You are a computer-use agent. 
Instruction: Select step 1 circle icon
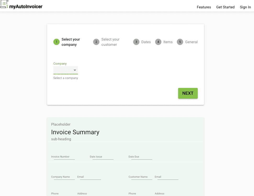pos(57,42)
